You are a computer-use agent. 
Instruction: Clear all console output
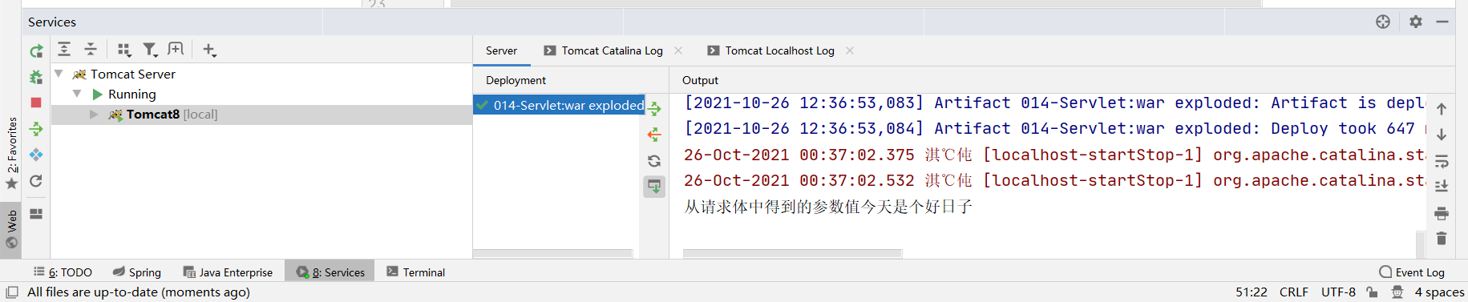(1442, 239)
